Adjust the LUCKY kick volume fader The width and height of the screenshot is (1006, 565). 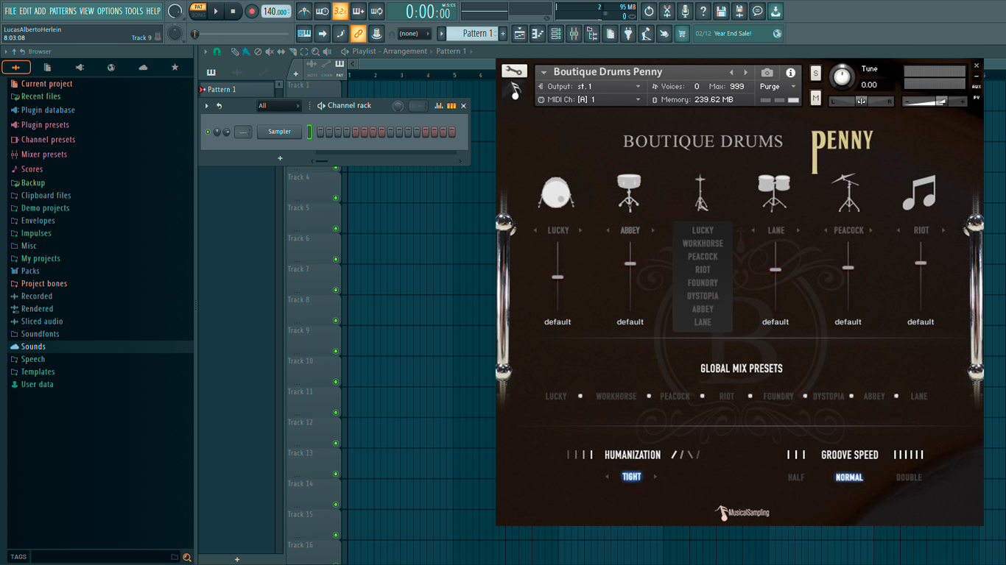tap(557, 277)
